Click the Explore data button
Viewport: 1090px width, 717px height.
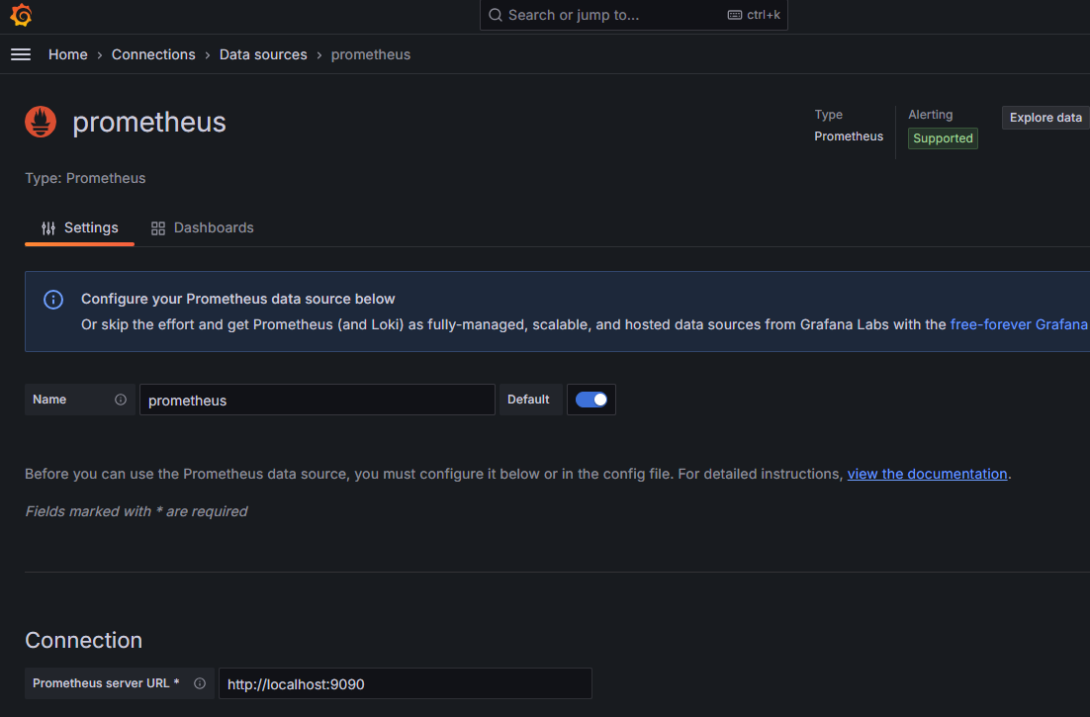pyautogui.click(x=1045, y=118)
